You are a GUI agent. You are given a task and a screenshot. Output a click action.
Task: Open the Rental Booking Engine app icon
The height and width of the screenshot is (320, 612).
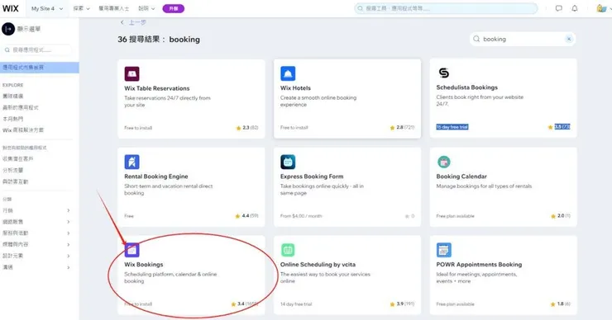point(132,162)
